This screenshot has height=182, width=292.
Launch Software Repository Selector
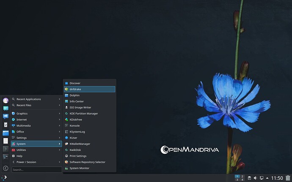pos(90,162)
